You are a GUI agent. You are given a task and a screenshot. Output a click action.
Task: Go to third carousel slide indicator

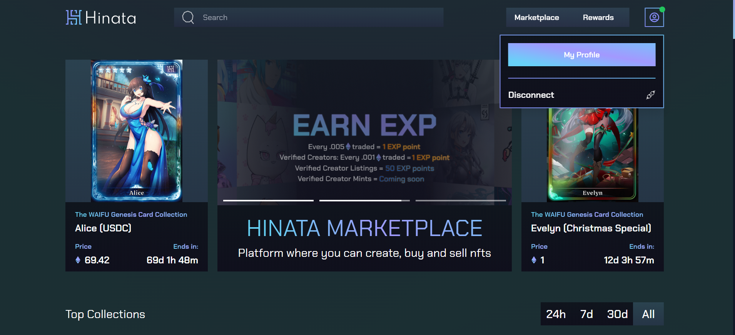click(x=461, y=200)
